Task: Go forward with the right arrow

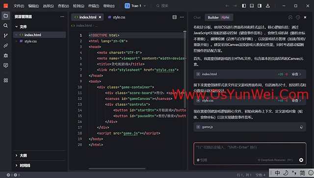Action: pyautogui.click(x=235, y=6)
